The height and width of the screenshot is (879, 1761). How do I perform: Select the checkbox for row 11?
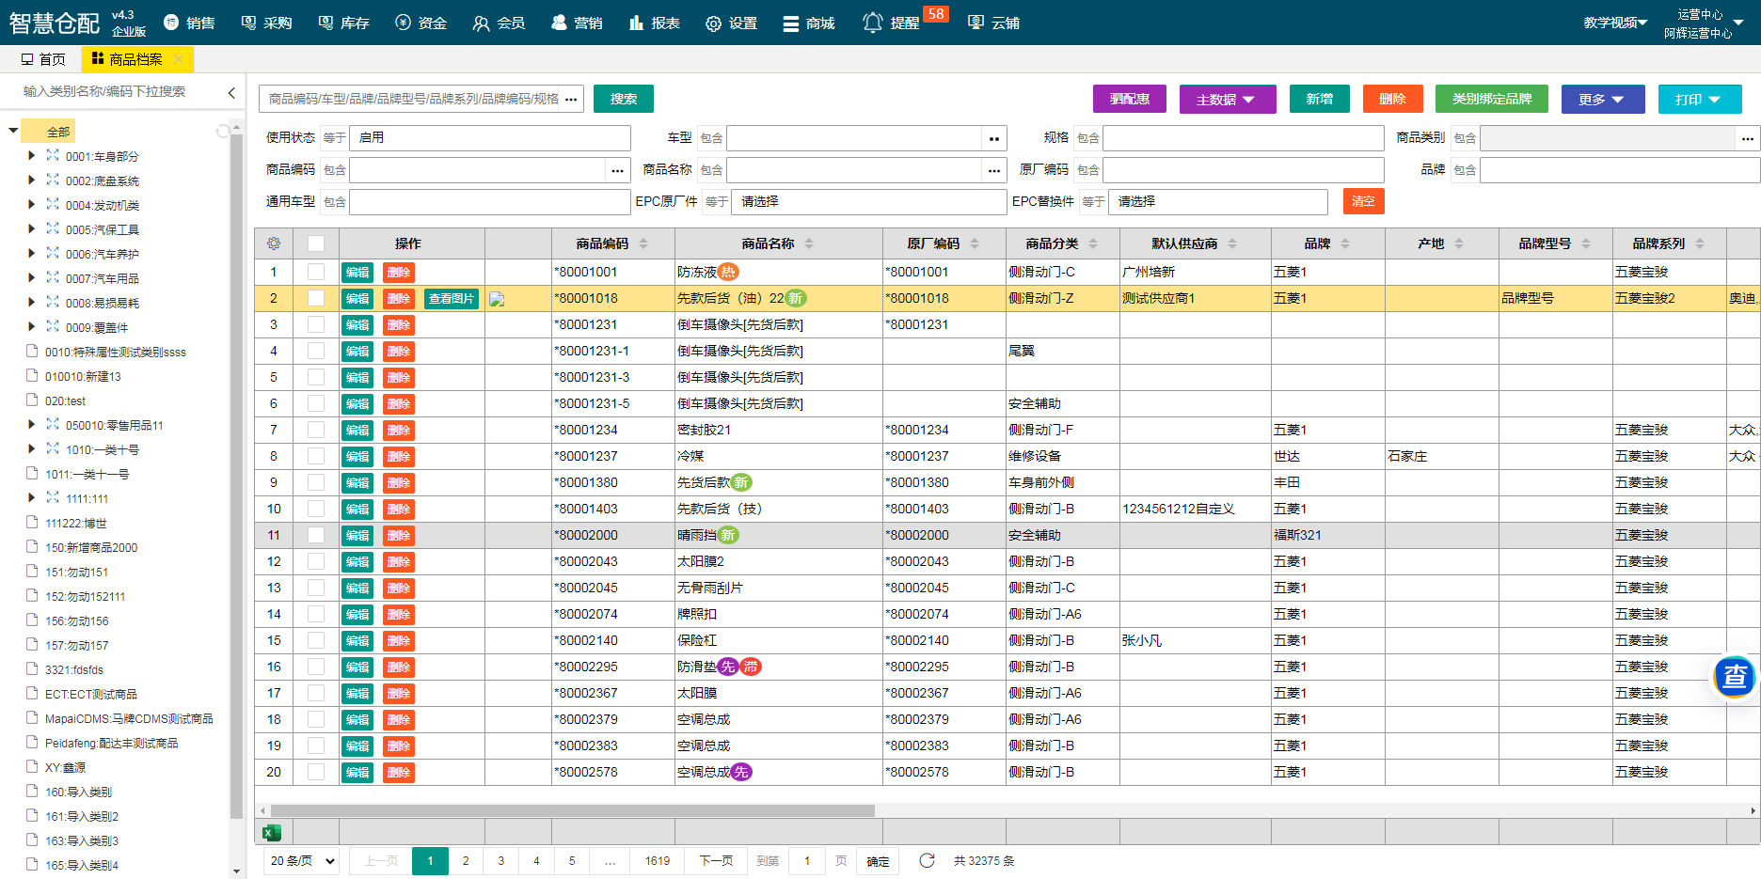click(x=316, y=535)
